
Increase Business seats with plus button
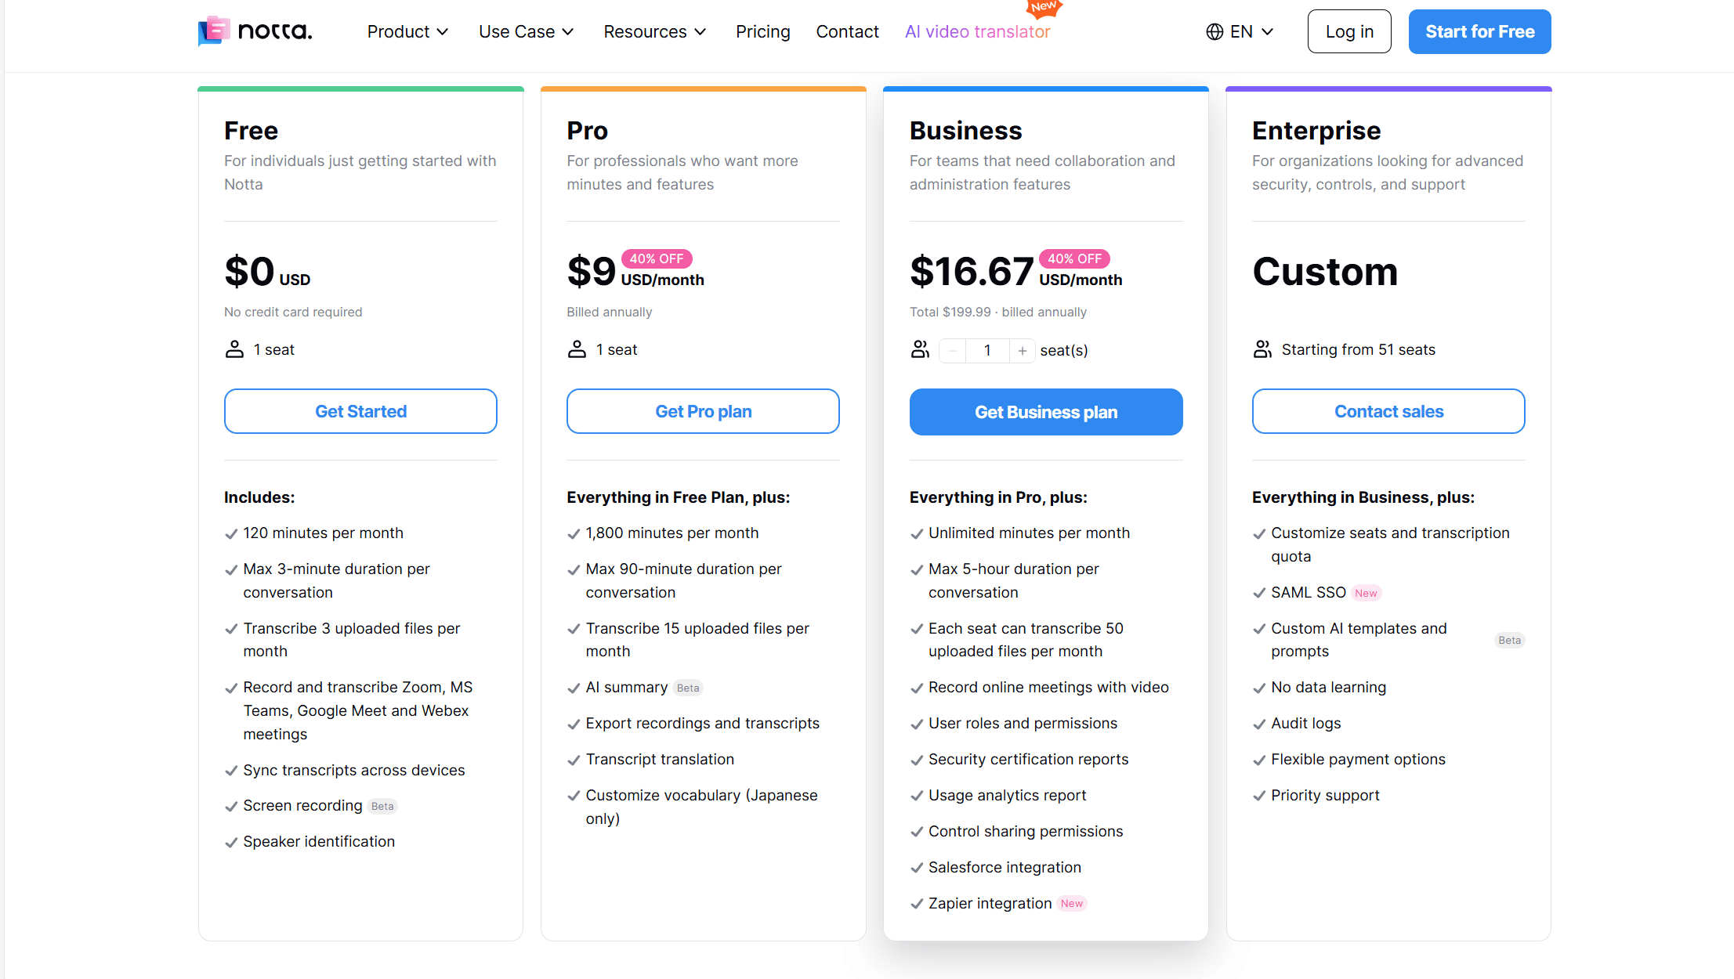1023,351
